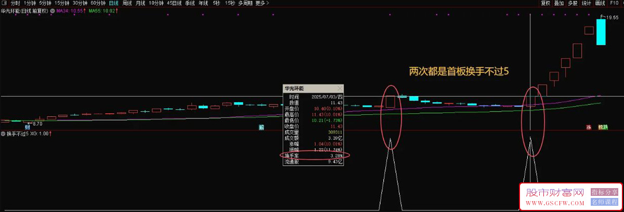Click the 换手率 3.28% row in popup
Viewport: 624px width, 212px height.
click(x=313, y=155)
